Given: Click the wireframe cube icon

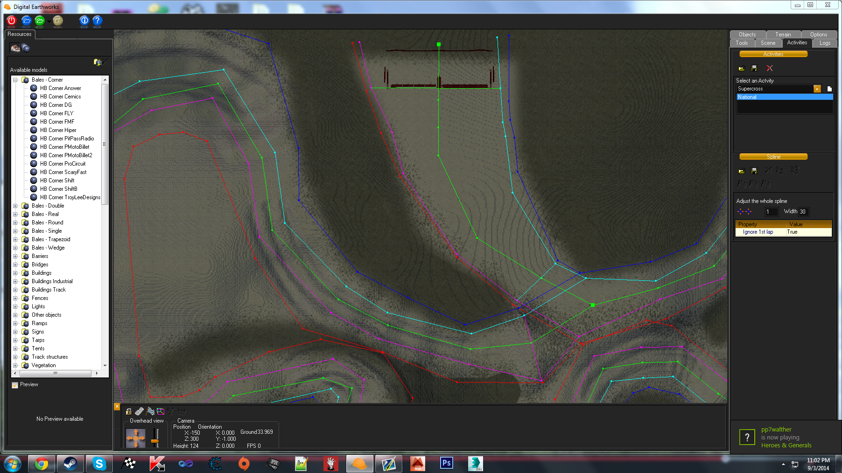Looking at the screenshot, I should coord(161,411).
